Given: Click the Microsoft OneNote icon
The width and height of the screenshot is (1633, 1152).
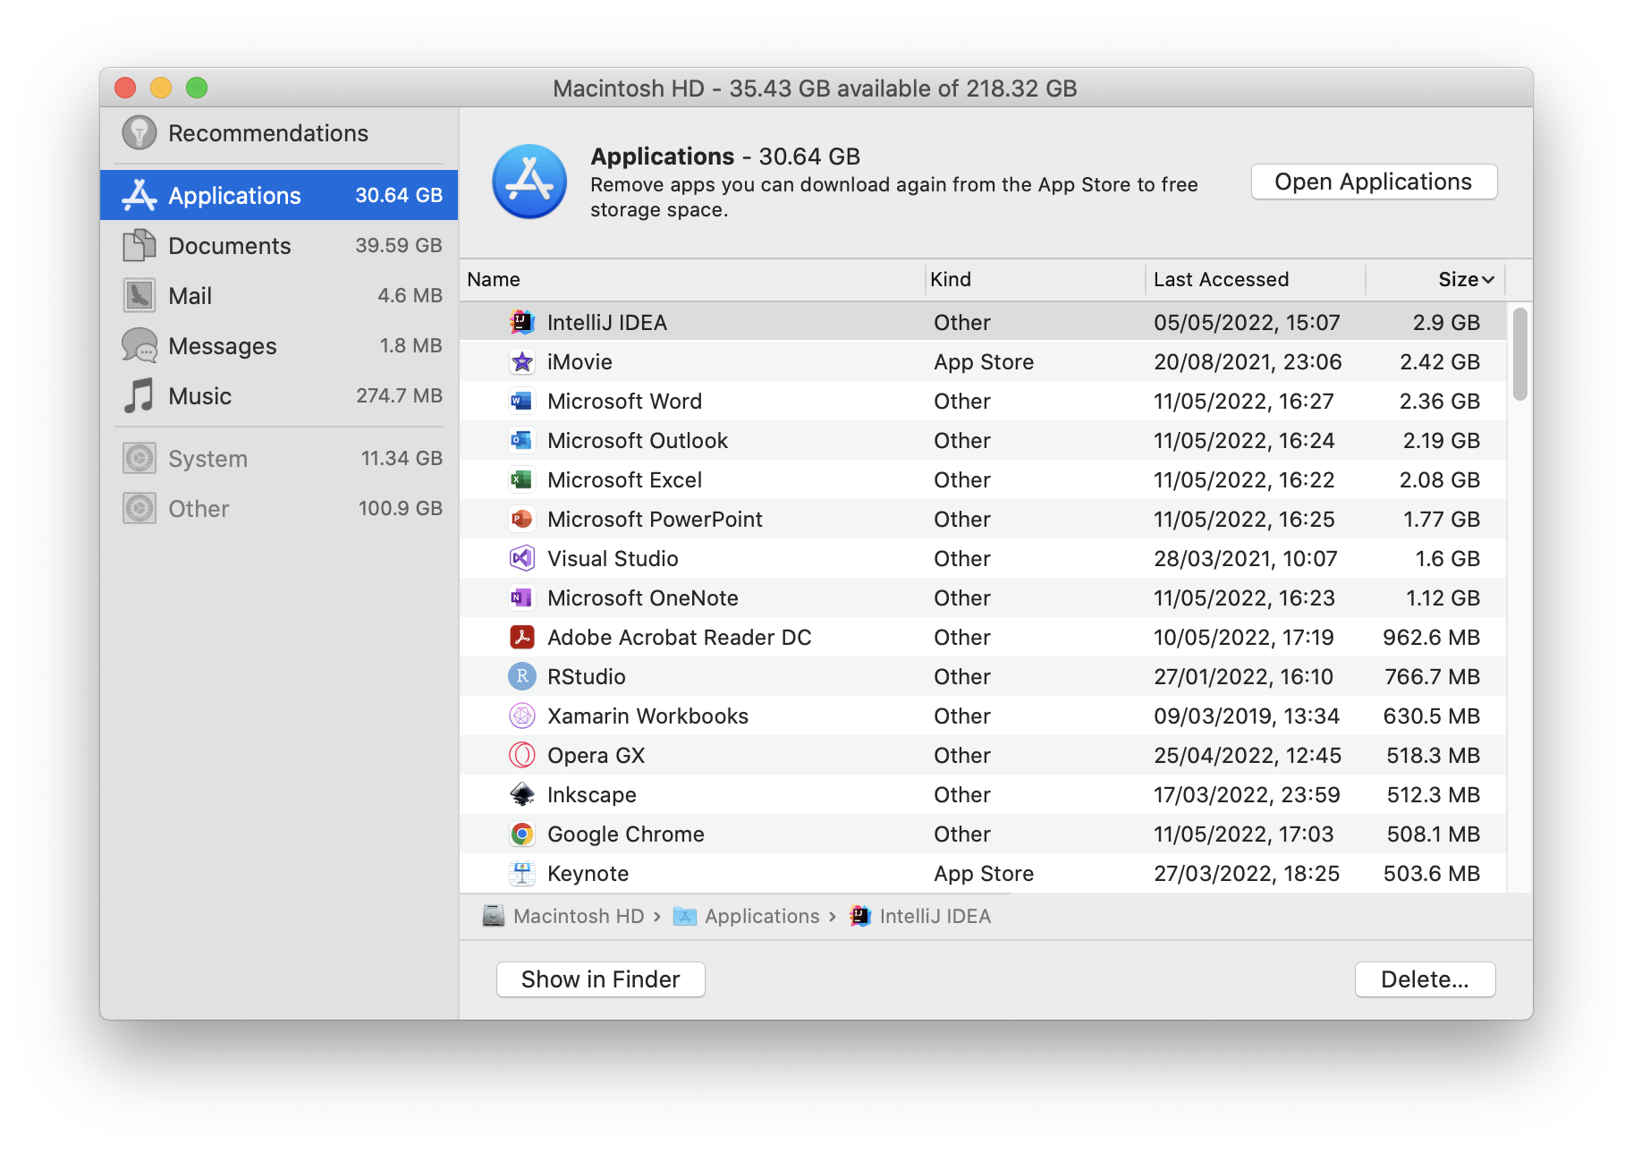Looking at the screenshot, I should point(522,597).
